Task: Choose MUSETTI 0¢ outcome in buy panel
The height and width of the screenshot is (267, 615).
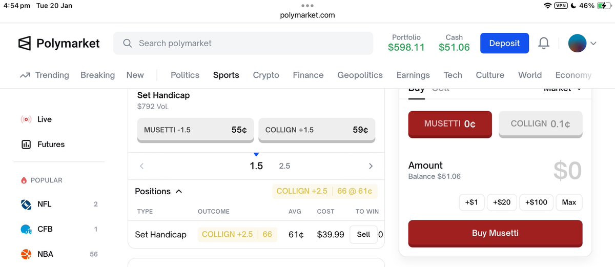Action: 450,124
